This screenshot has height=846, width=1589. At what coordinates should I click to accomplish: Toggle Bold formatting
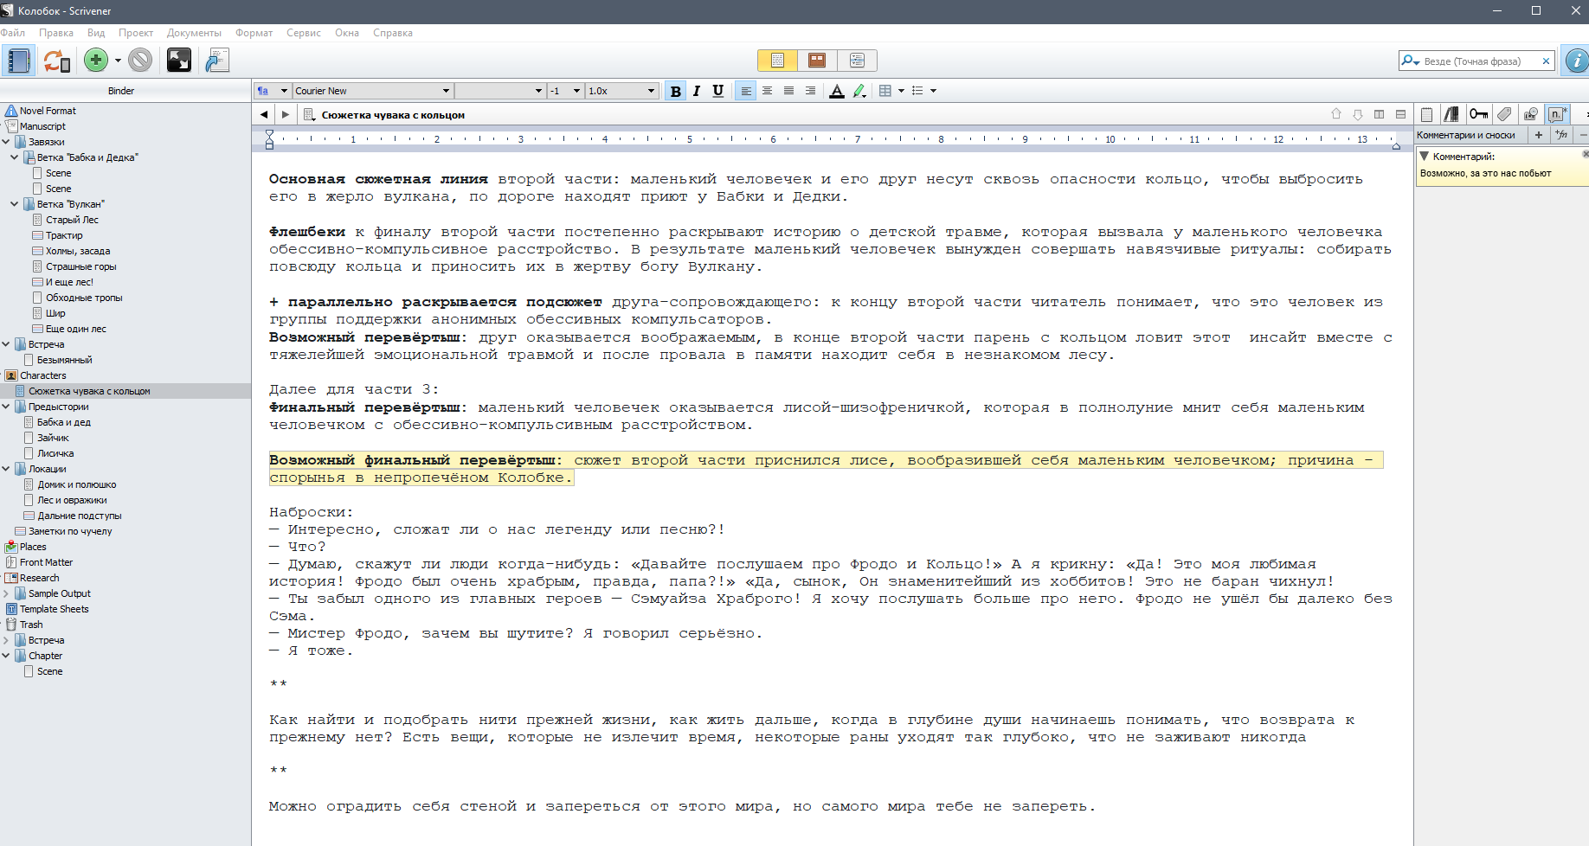point(675,91)
